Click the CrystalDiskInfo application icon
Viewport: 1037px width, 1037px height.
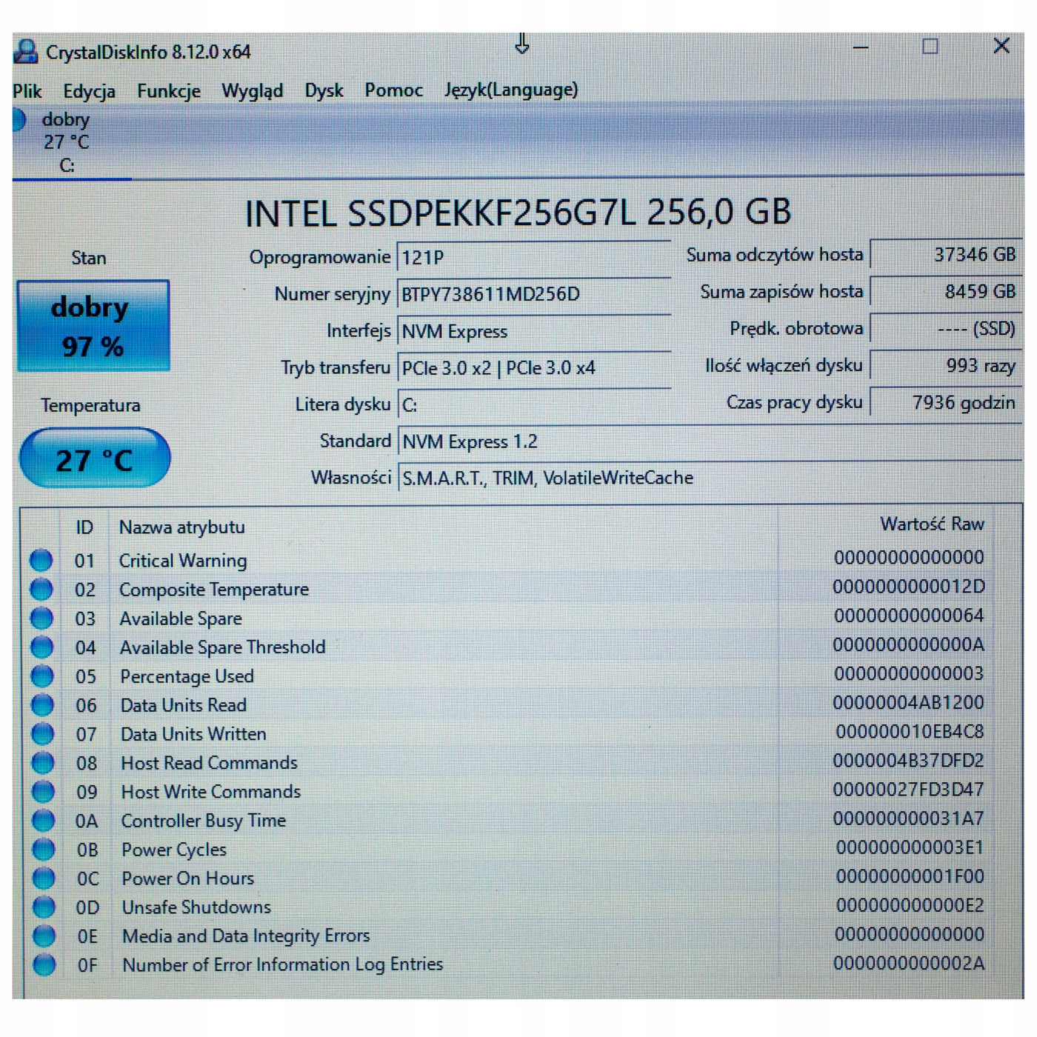click(x=27, y=50)
